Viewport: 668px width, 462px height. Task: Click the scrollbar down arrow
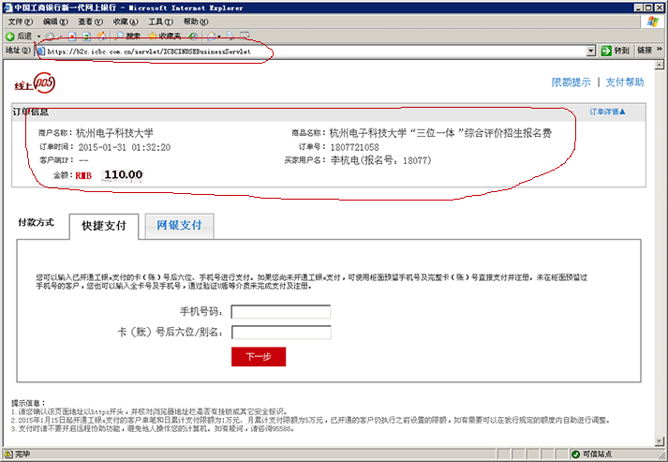(x=660, y=441)
